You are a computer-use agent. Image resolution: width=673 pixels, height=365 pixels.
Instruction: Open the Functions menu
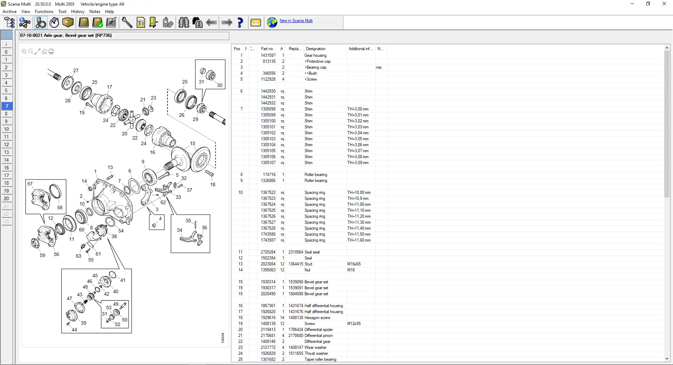click(x=44, y=12)
